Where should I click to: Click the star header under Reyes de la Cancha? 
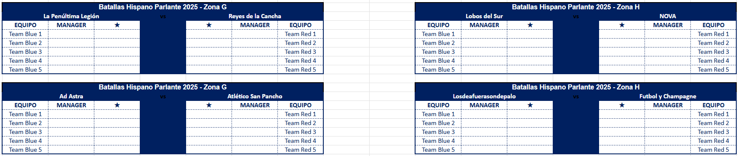(x=209, y=25)
